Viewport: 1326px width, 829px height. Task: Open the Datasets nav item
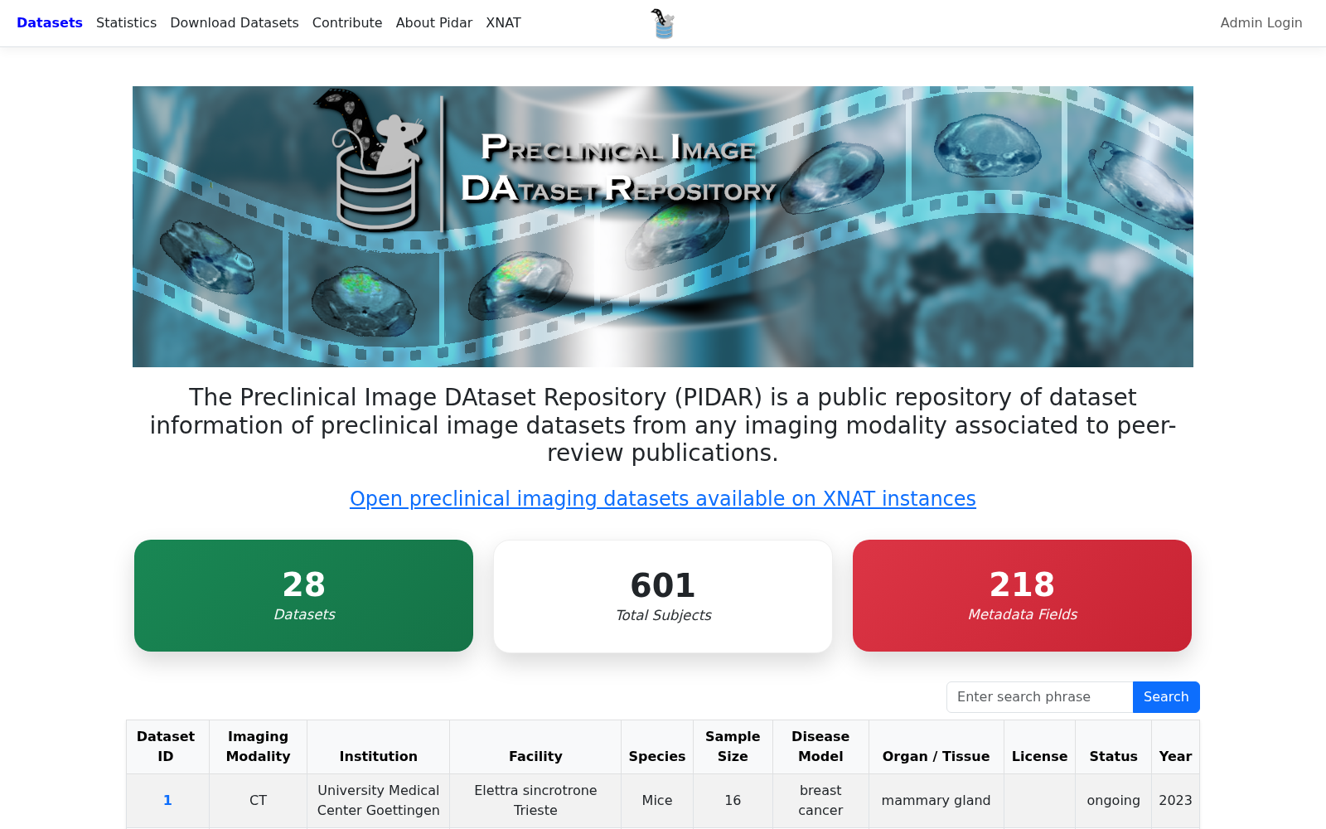coord(50,23)
